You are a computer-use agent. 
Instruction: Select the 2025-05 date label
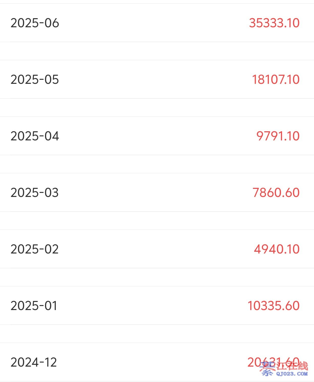(35, 80)
